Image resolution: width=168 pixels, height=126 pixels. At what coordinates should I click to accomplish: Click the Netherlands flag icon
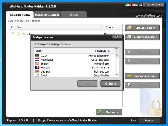point(37,59)
